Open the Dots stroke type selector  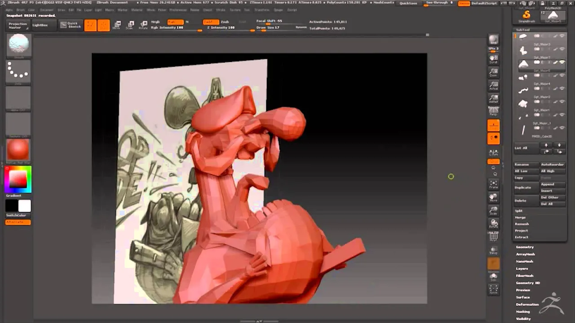(18, 72)
